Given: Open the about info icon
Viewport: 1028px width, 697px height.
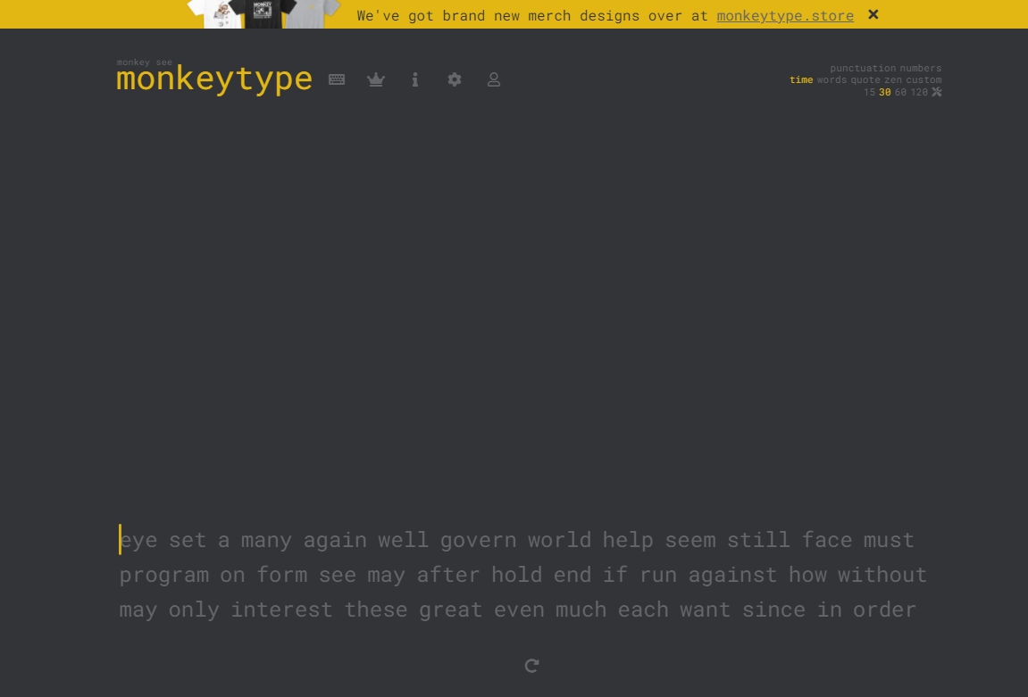Looking at the screenshot, I should (x=415, y=79).
